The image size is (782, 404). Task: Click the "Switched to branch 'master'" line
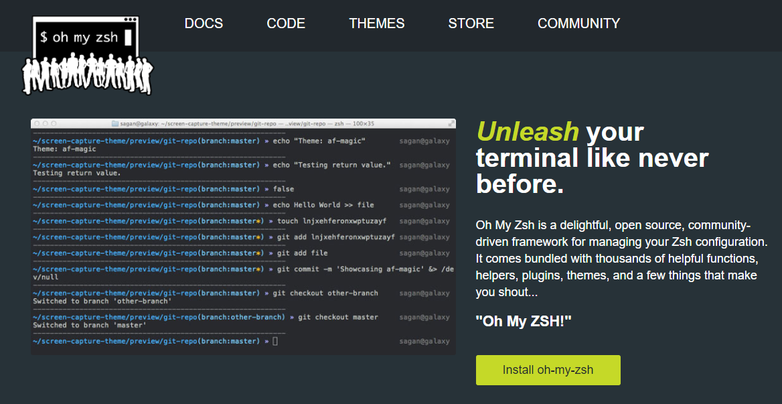(x=90, y=325)
